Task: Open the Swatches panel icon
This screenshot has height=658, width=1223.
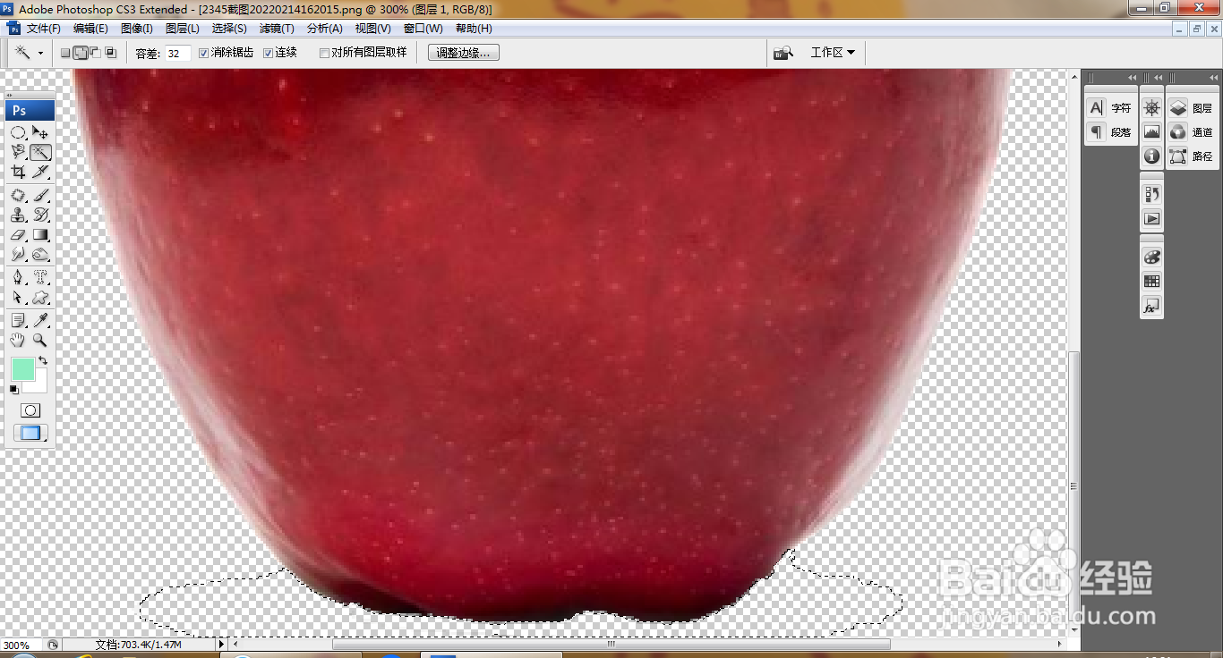Action: coord(1152,281)
